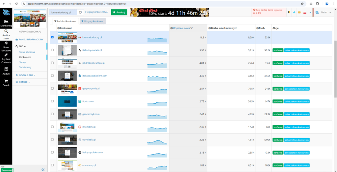Click the help icon beside Konkurent header

[x=59, y=28]
